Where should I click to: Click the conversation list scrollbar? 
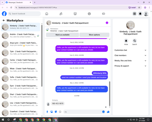[x=42, y=56]
